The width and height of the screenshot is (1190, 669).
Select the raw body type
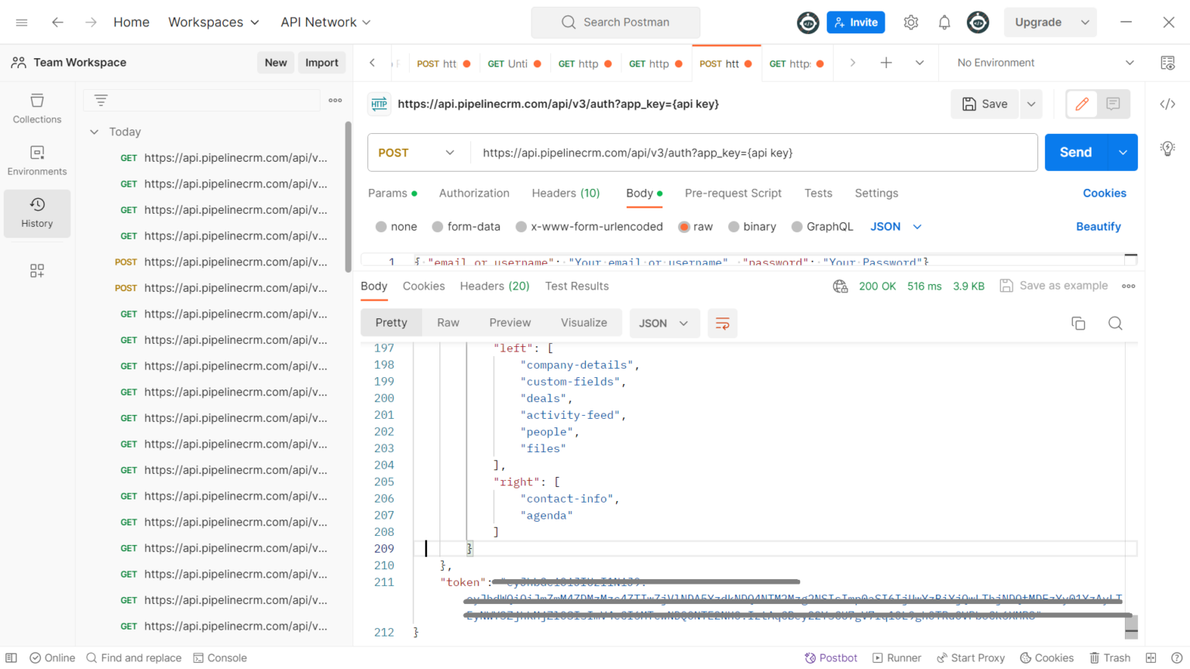pos(684,227)
